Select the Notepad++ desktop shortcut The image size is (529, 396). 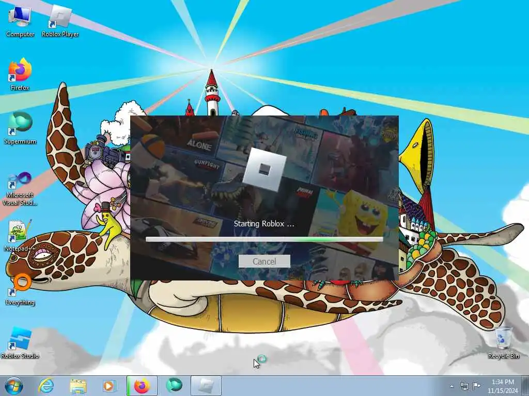(x=20, y=235)
